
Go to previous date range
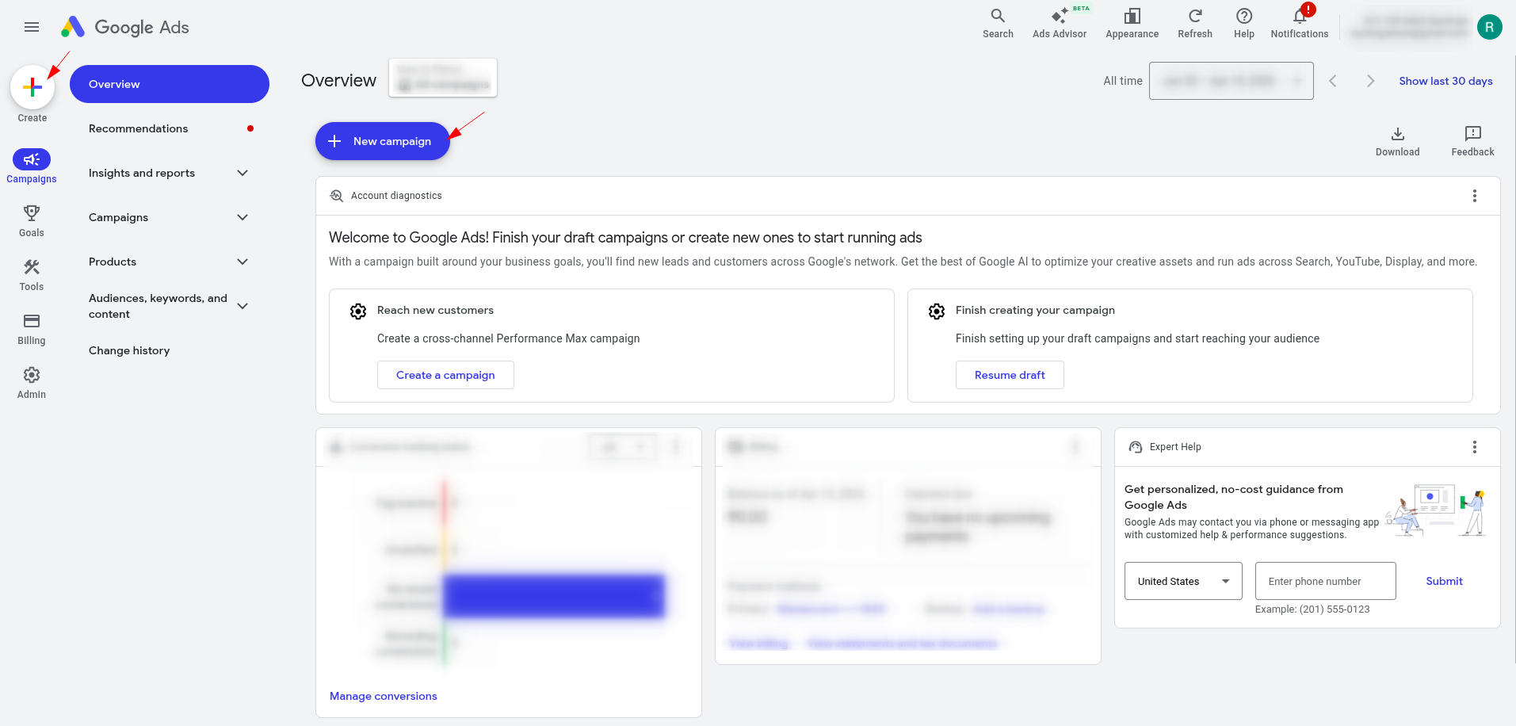[1333, 81]
